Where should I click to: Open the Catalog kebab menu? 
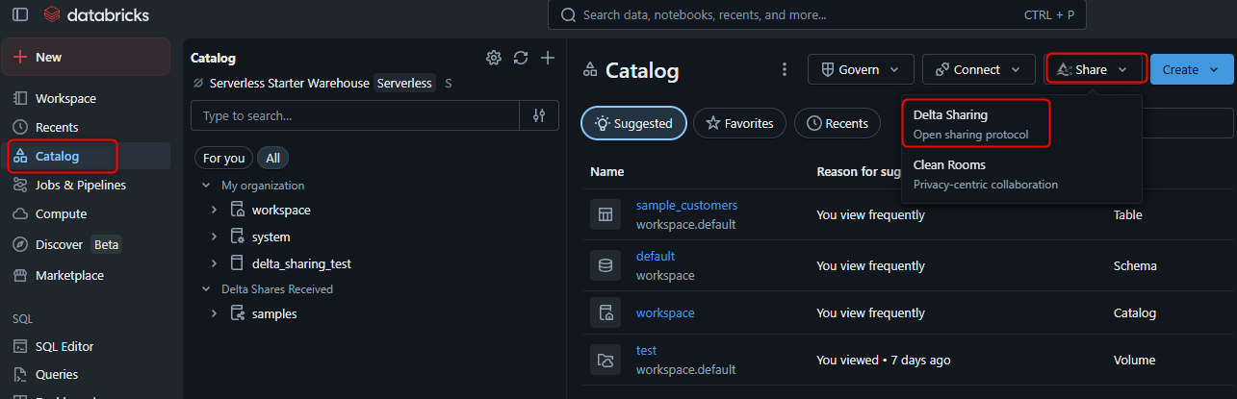(x=785, y=70)
